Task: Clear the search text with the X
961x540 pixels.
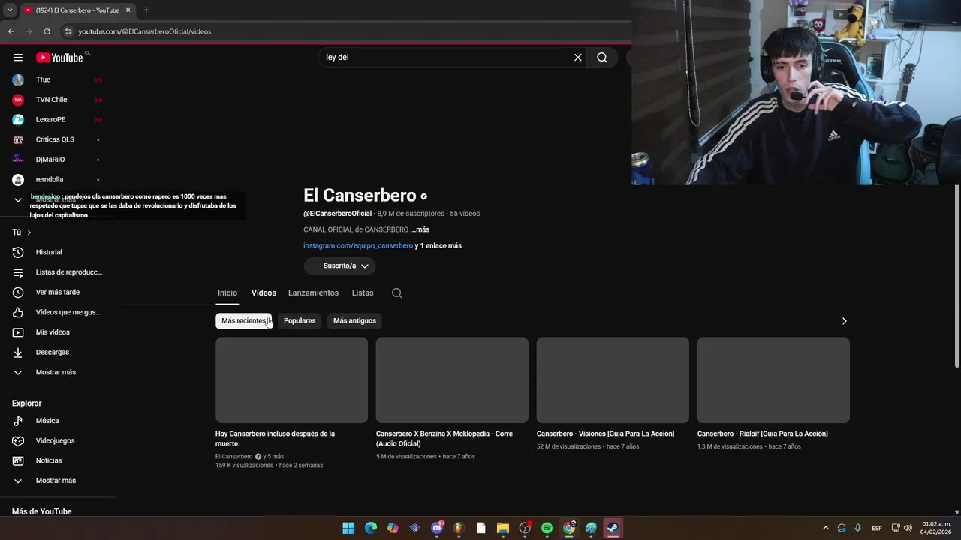Action: pyautogui.click(x=578, y=58)
